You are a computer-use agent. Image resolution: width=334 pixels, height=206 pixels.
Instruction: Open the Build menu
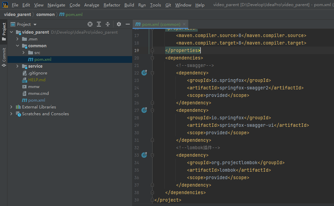[x=129, y=5]
